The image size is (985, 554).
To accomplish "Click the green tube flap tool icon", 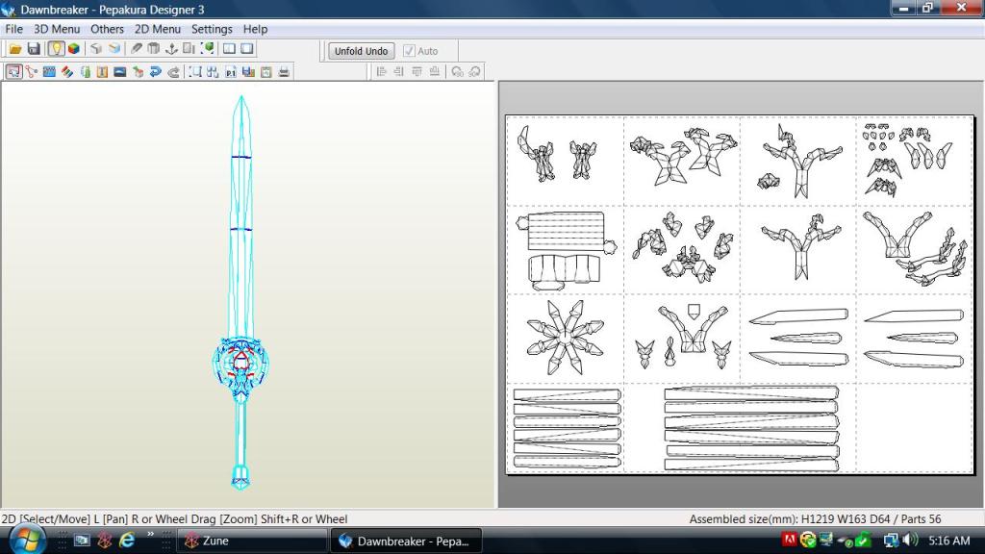I will tap(85, 72).
